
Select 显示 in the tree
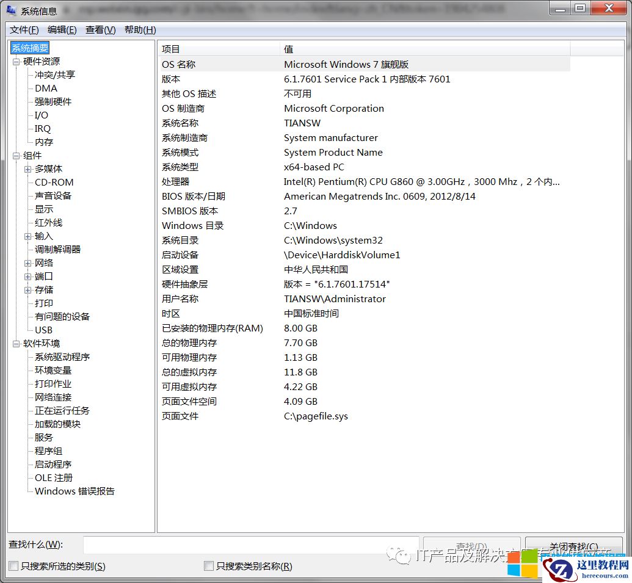pyautogui.click(x=43, y=209)
